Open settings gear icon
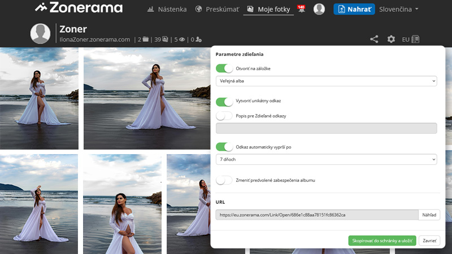Viewport: 452px width, 254px height. point(391,40)
